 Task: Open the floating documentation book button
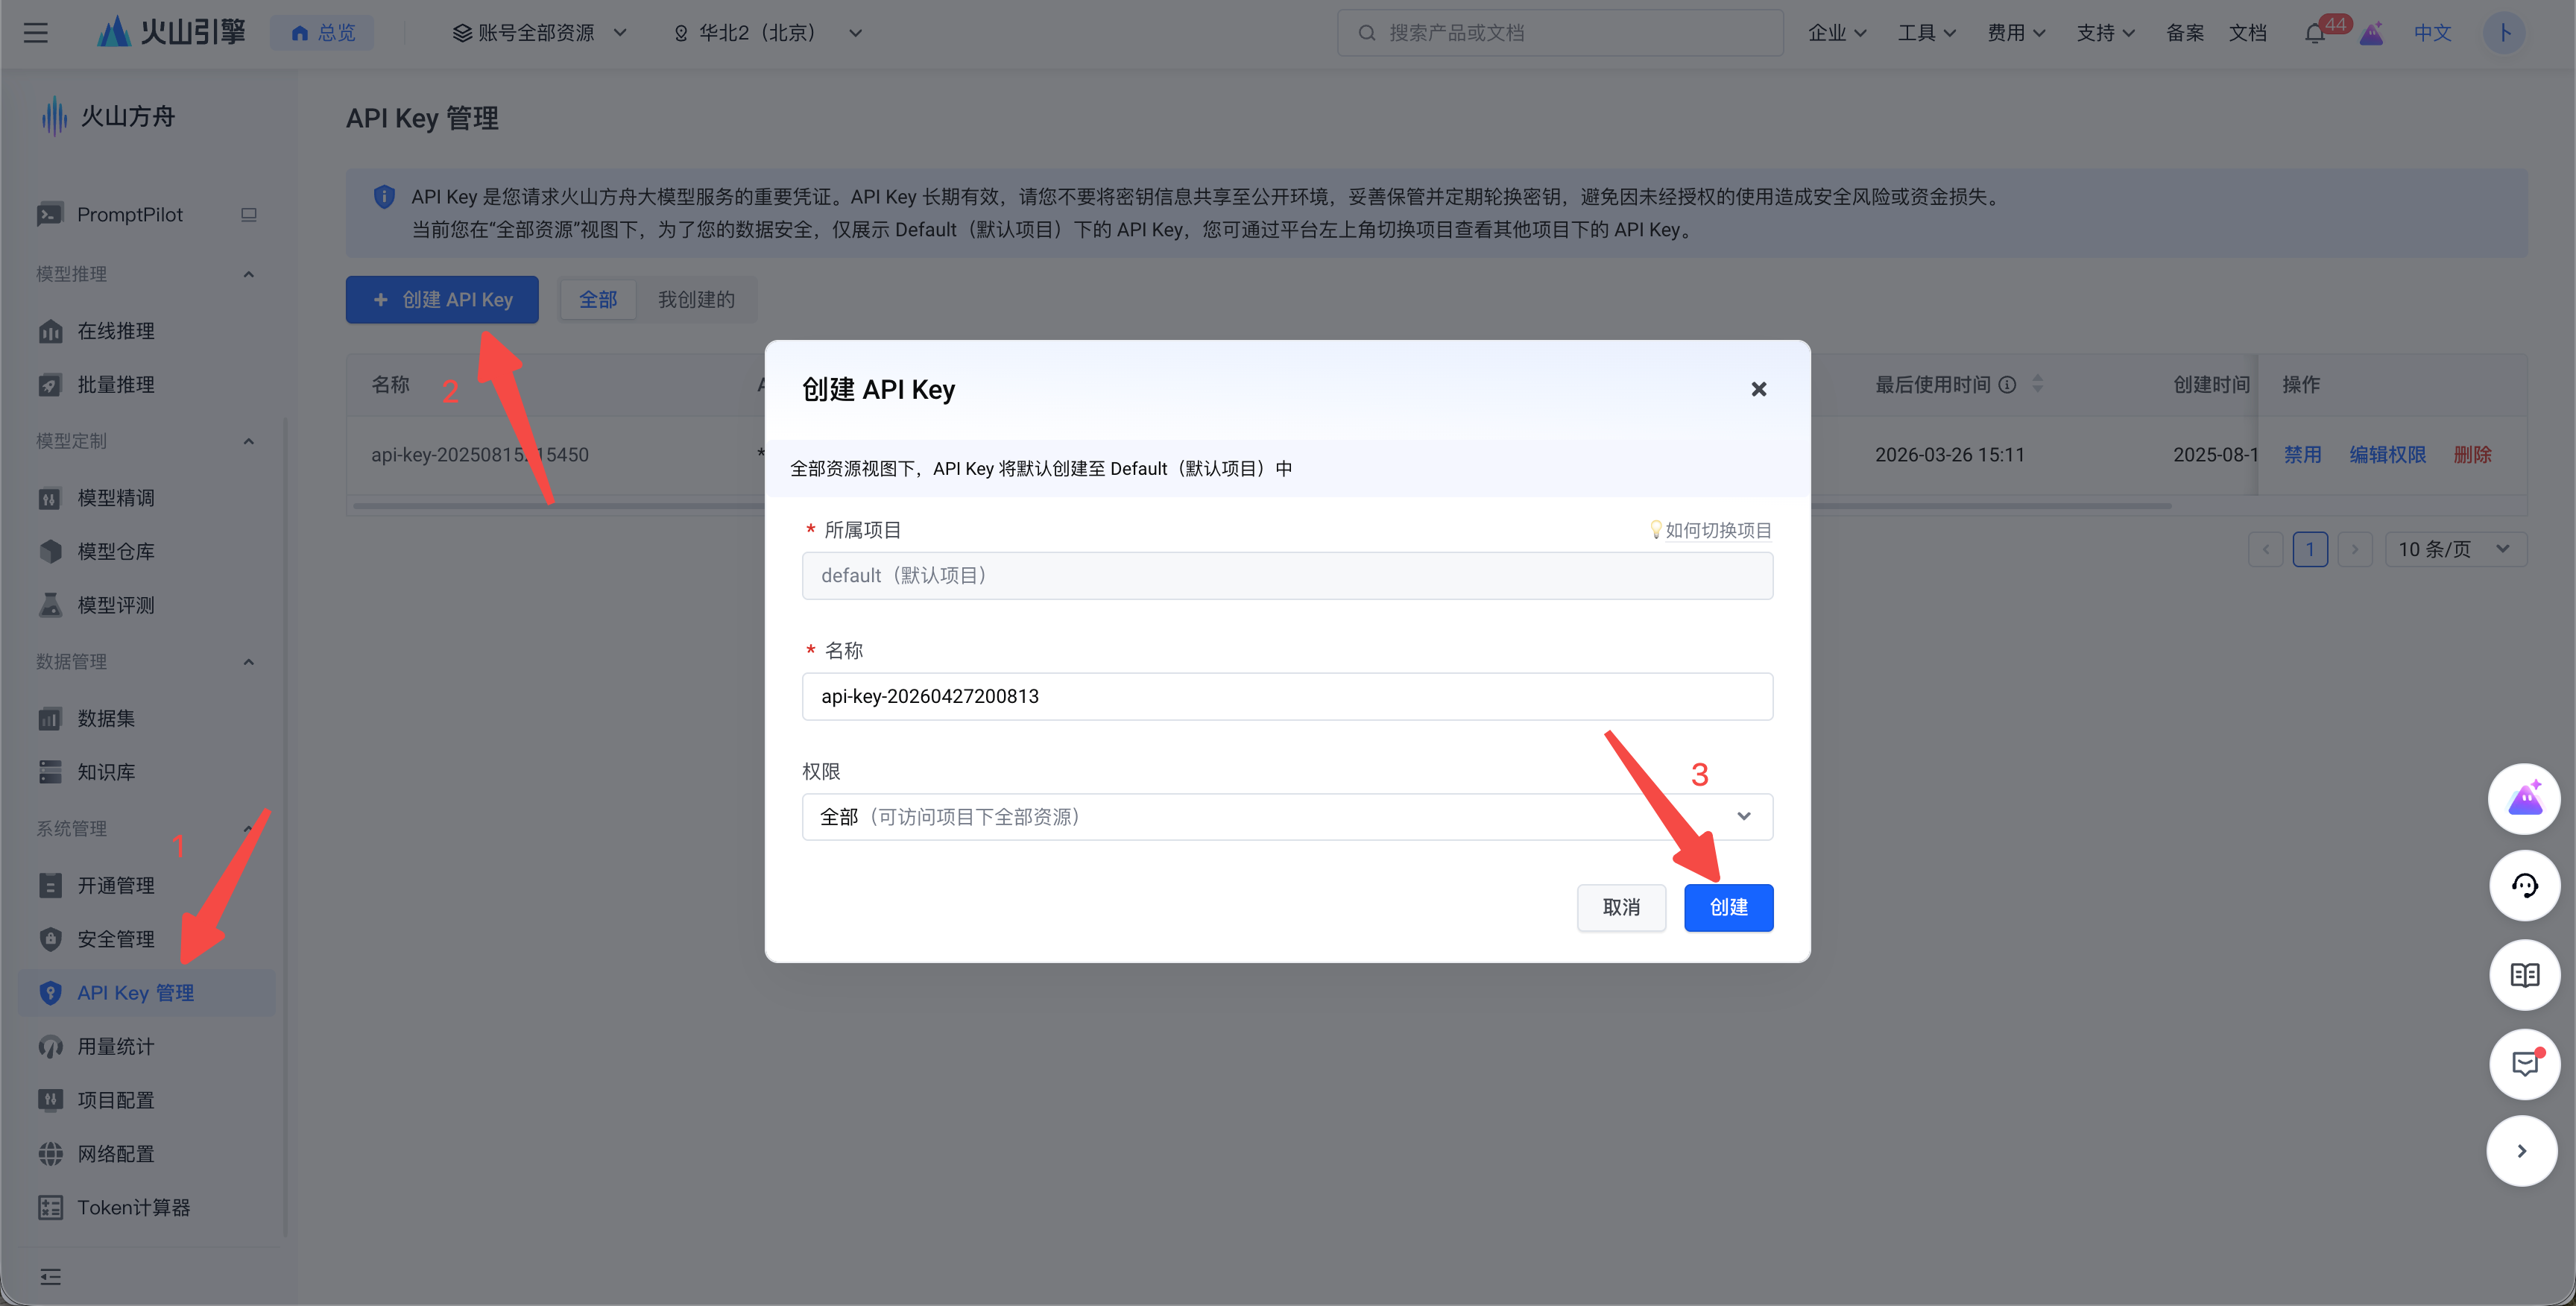[2524, 975]
